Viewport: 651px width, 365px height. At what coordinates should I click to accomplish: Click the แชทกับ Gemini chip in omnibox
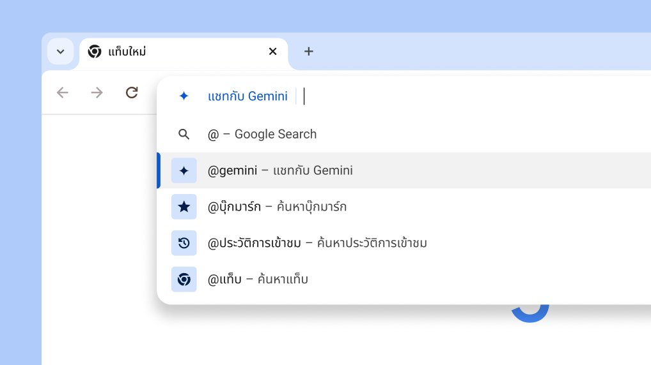[x=248, y=96]
